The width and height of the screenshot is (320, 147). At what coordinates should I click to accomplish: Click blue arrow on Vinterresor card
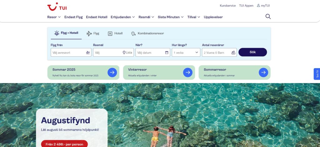pyautogui.click(x=187, y=73)
